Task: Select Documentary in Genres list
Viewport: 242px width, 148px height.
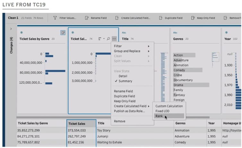Action: 183,80
